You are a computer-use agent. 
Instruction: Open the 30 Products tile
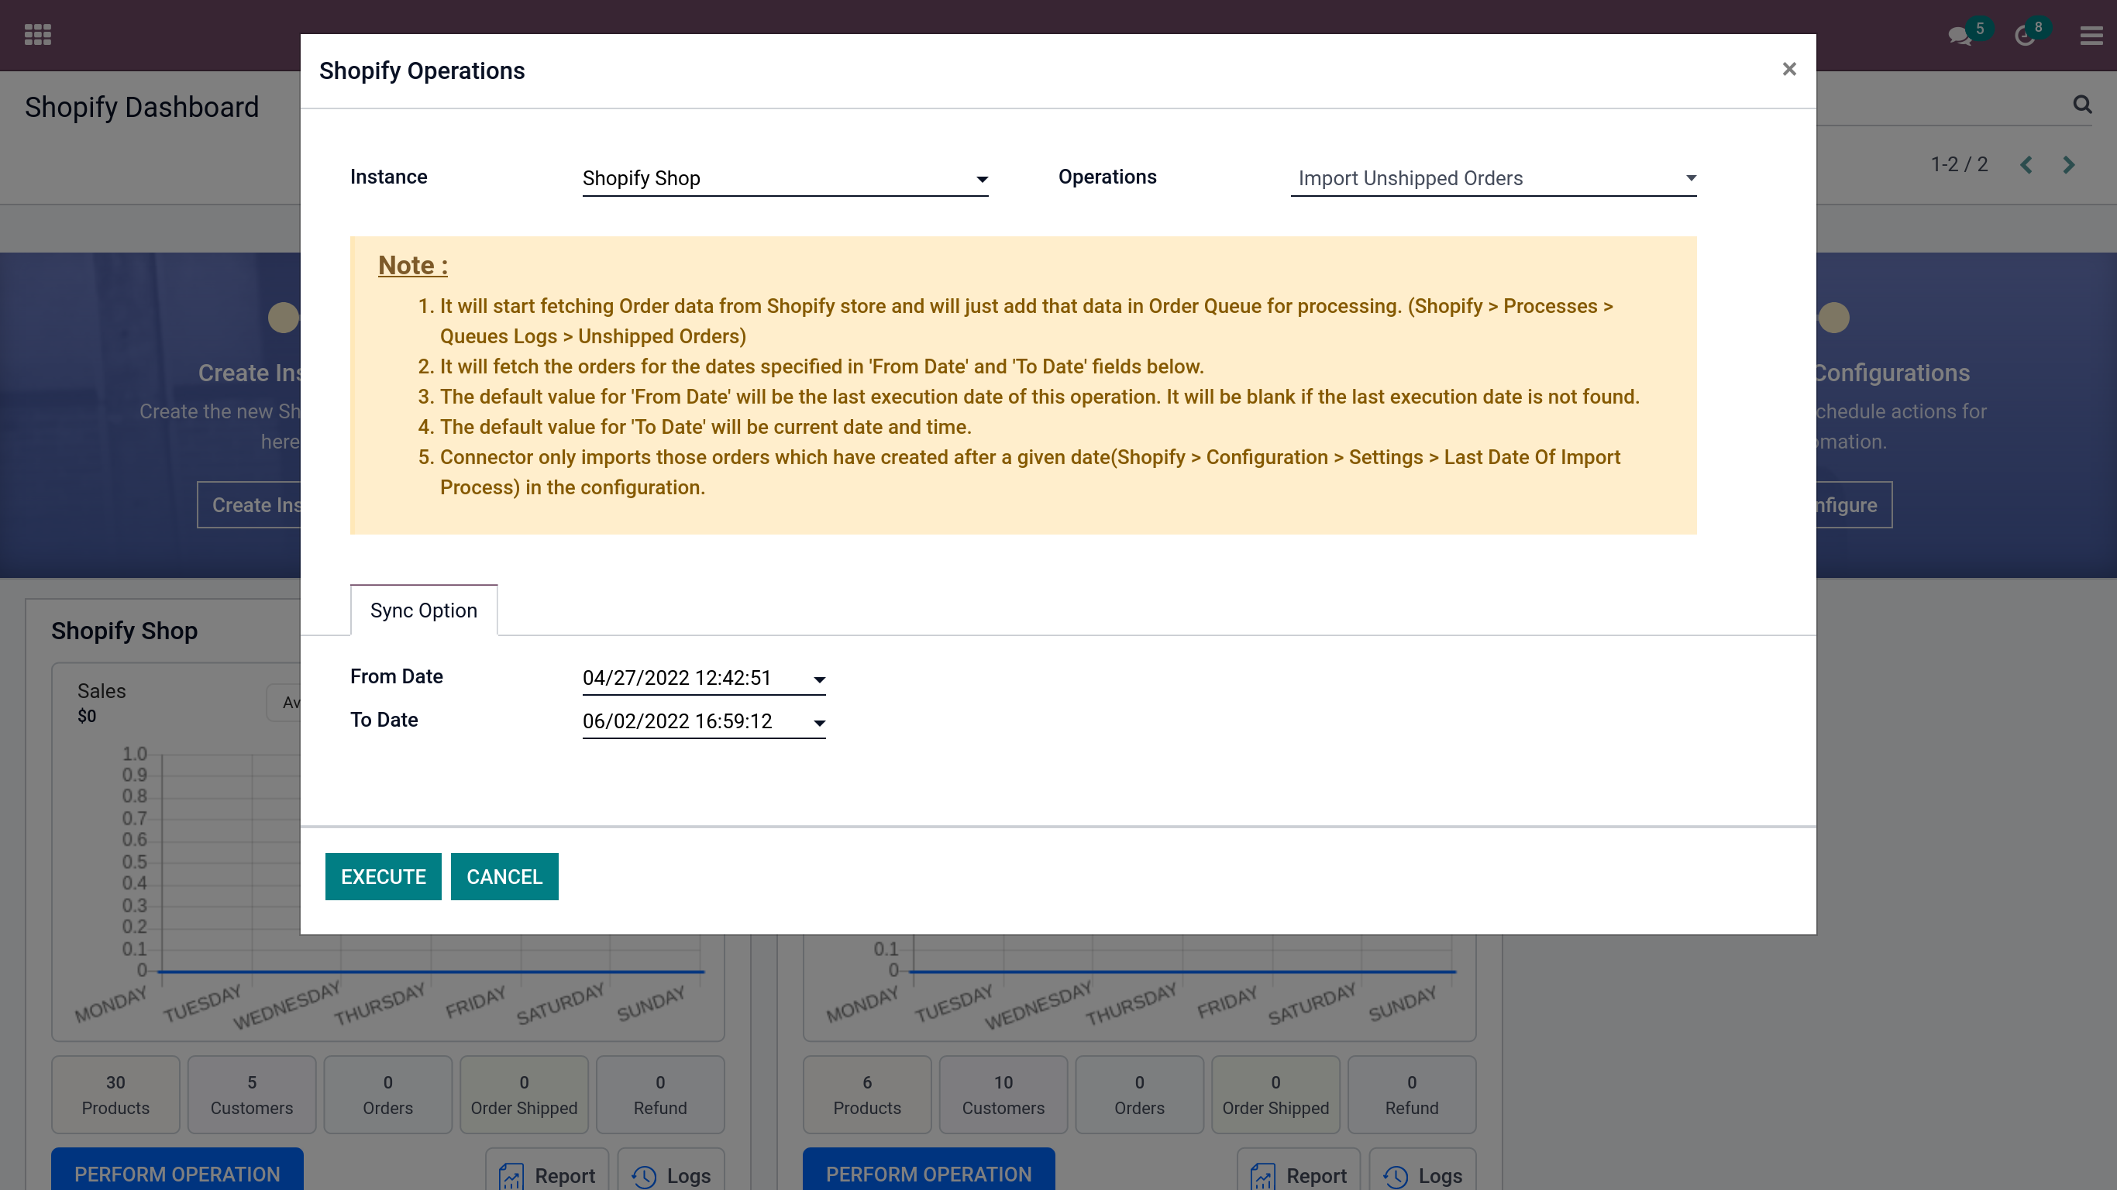[116, 1095]
